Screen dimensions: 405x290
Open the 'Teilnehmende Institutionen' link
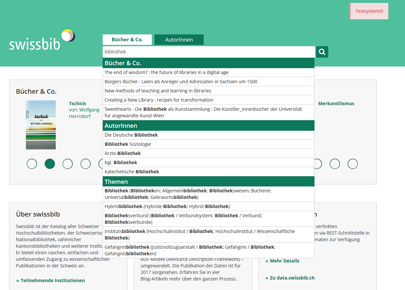52,280
